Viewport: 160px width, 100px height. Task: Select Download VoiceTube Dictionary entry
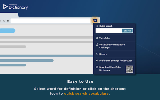[x=114, y=69]
